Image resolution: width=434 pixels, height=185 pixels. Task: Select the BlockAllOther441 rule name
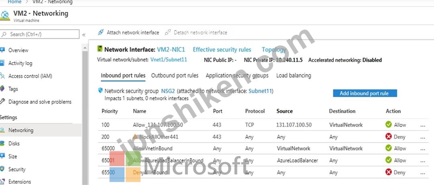click(159, 137)
